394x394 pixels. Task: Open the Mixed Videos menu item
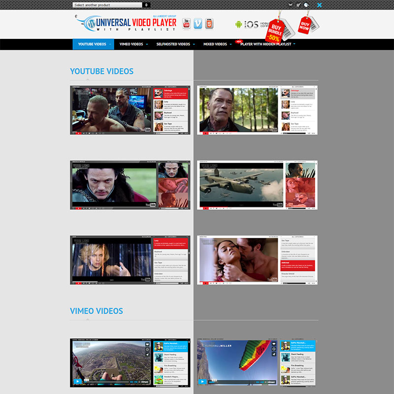coord(215,44)
